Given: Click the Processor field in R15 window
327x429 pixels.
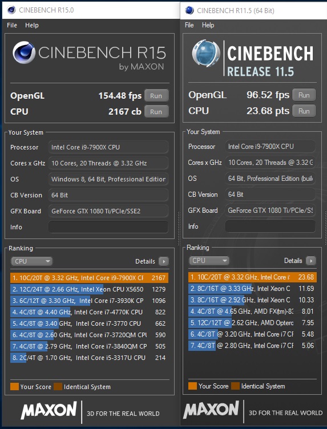Looking at the screenshot, I should (x=108, y=147).
